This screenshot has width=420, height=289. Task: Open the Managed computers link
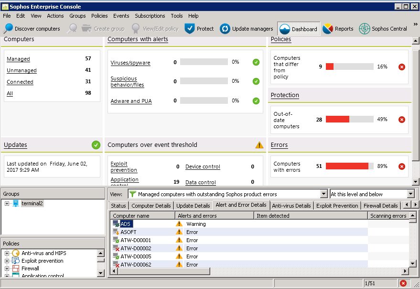tap(18, 59)
